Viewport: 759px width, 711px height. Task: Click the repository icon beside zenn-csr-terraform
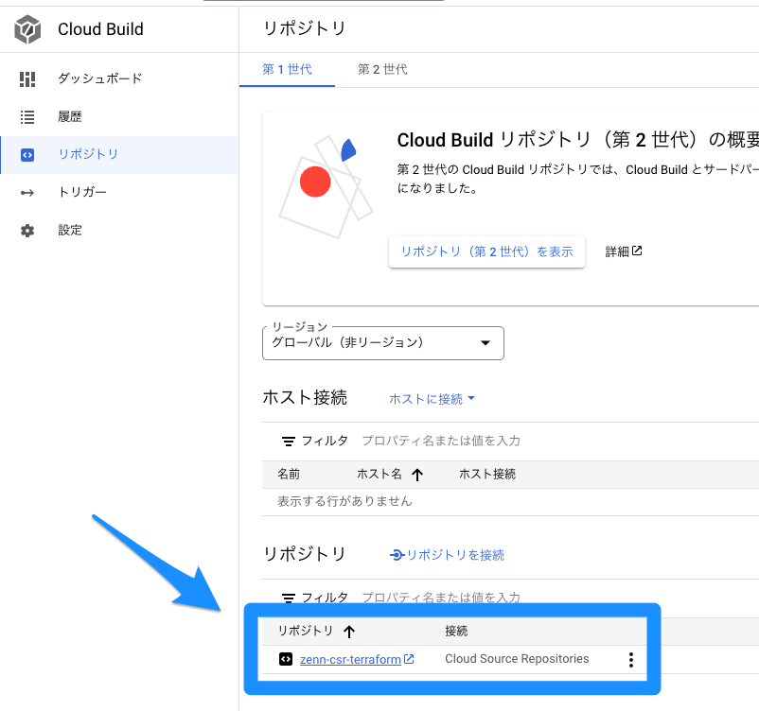point(286,659)
